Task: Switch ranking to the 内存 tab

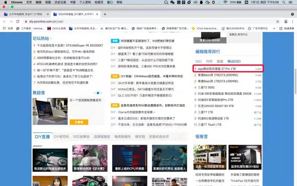Action: coord(209,61)
